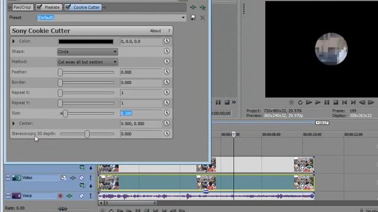This screenshot has width=378, height=212.
Task: Uncheck the Pixelate effect checkbox
Action: (39, 7)
